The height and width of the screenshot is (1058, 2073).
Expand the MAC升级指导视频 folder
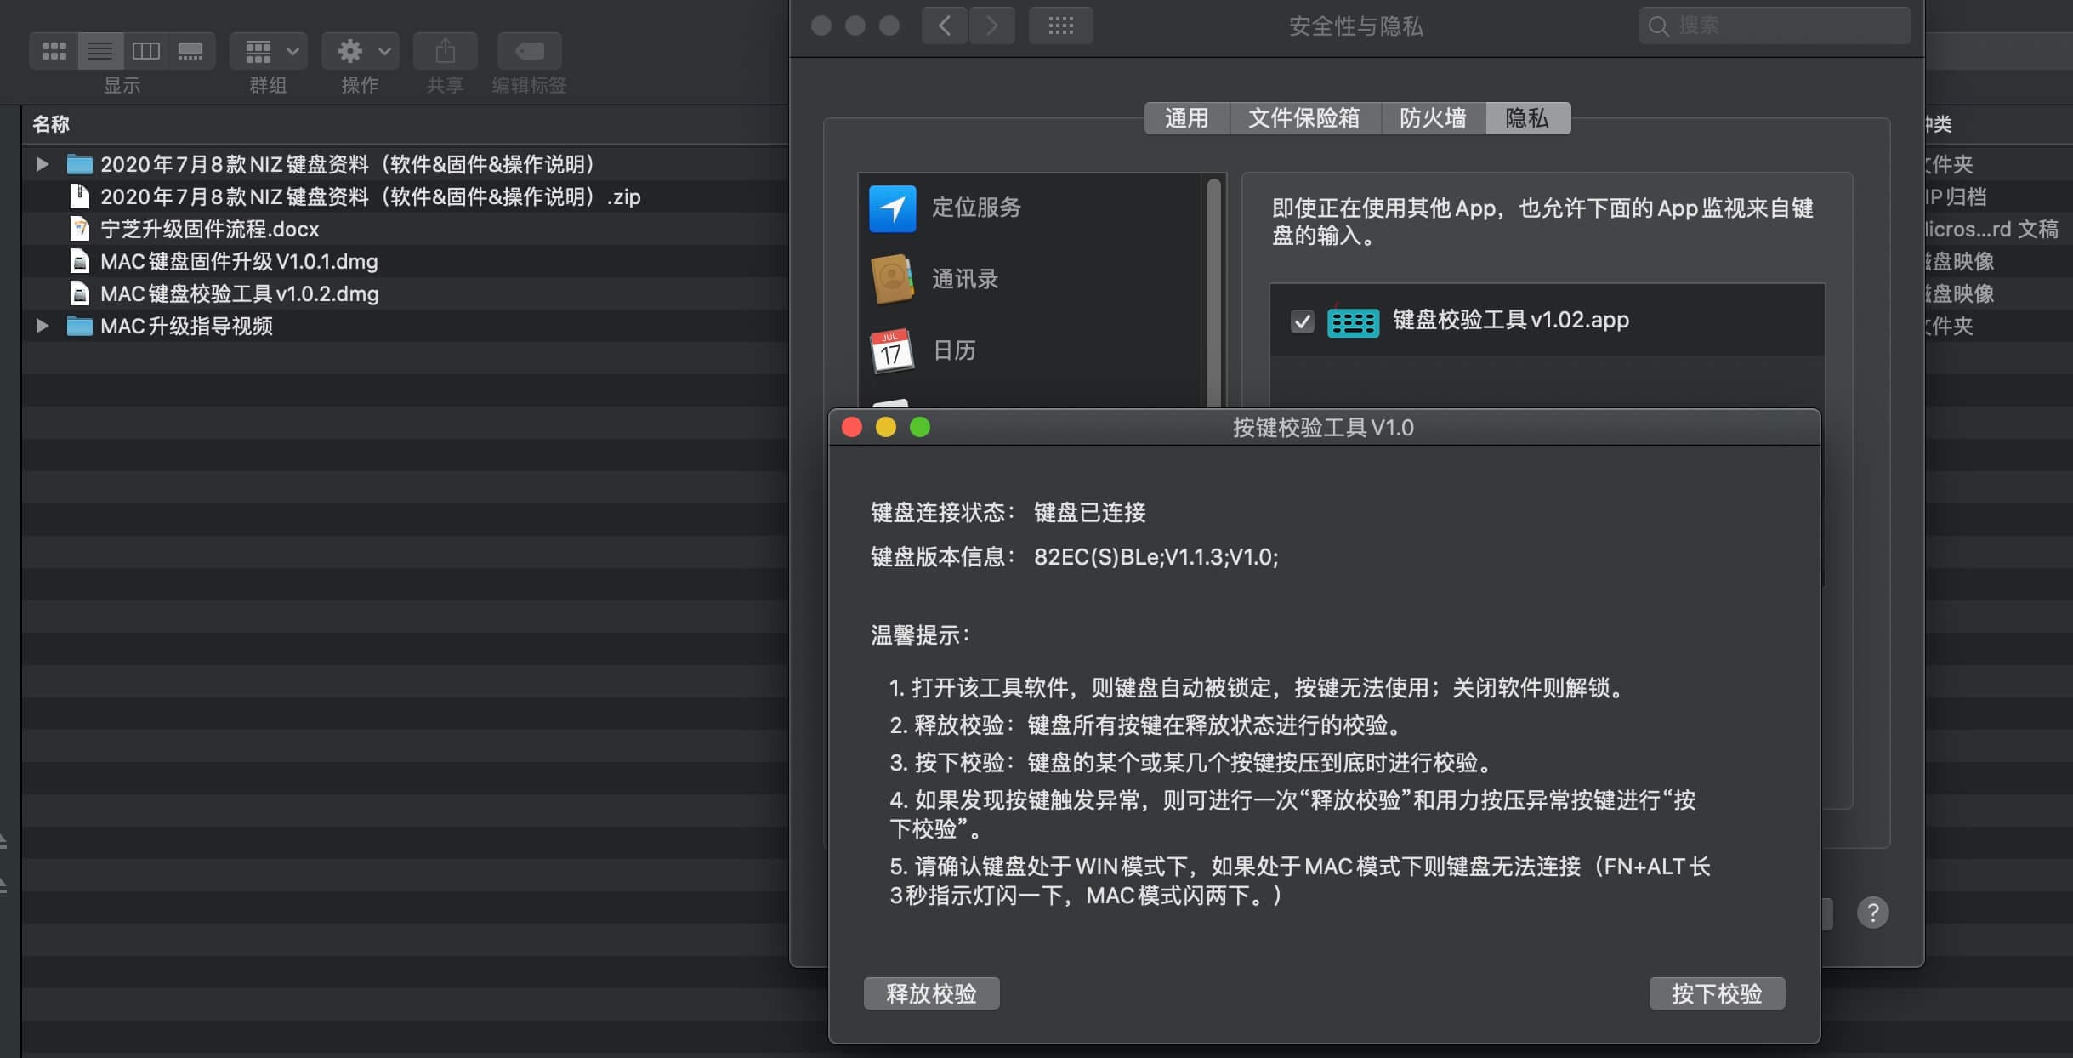[42, 326]
